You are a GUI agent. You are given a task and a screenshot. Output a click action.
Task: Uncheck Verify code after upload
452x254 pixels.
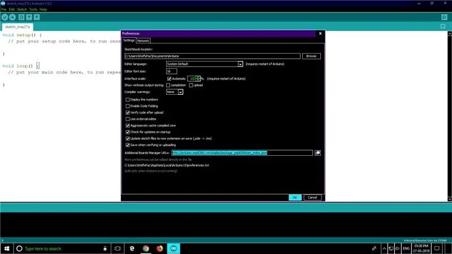point(128,112)
